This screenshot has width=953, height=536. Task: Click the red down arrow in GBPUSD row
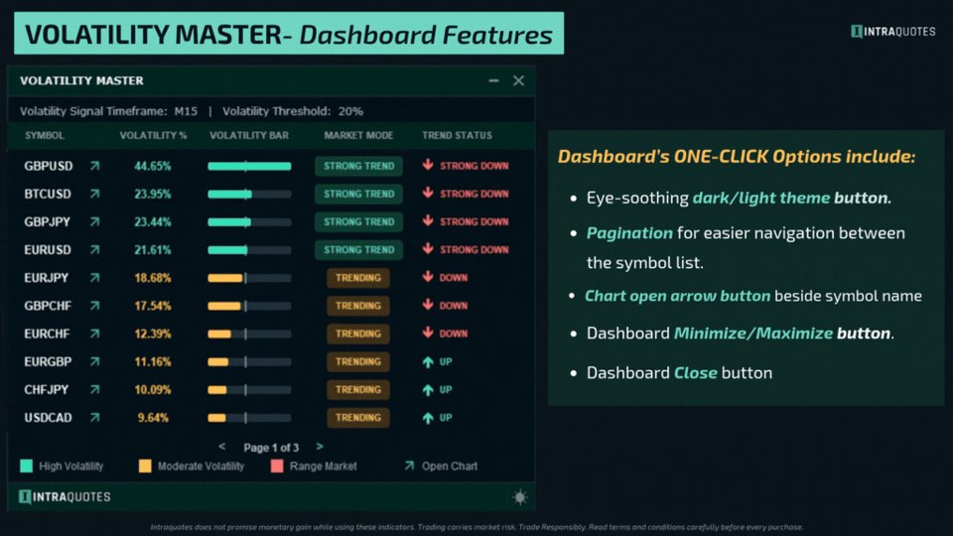point(428,165)
